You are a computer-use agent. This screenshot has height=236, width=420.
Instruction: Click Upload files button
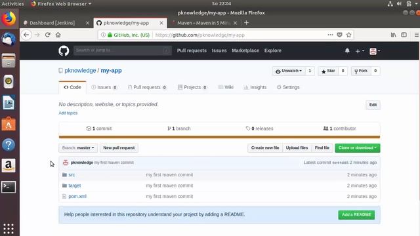tap(297, 147)
